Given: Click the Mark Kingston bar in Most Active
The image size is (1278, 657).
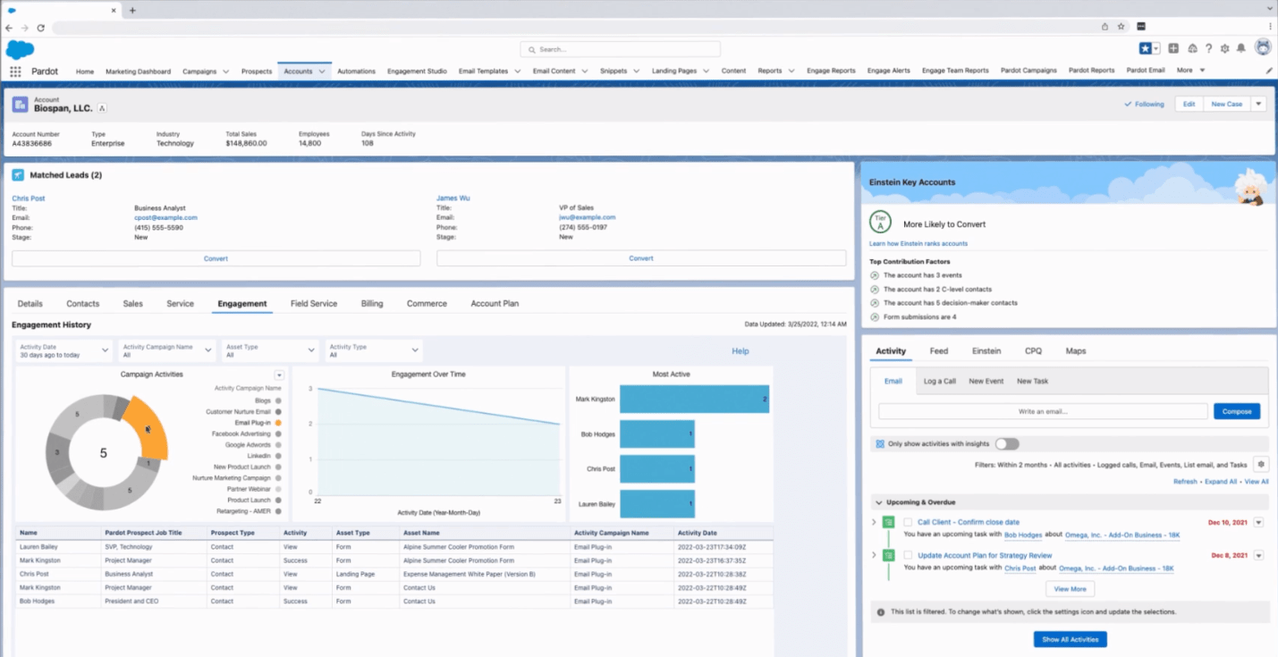Looking at the screenshot, I should [694, 399].
